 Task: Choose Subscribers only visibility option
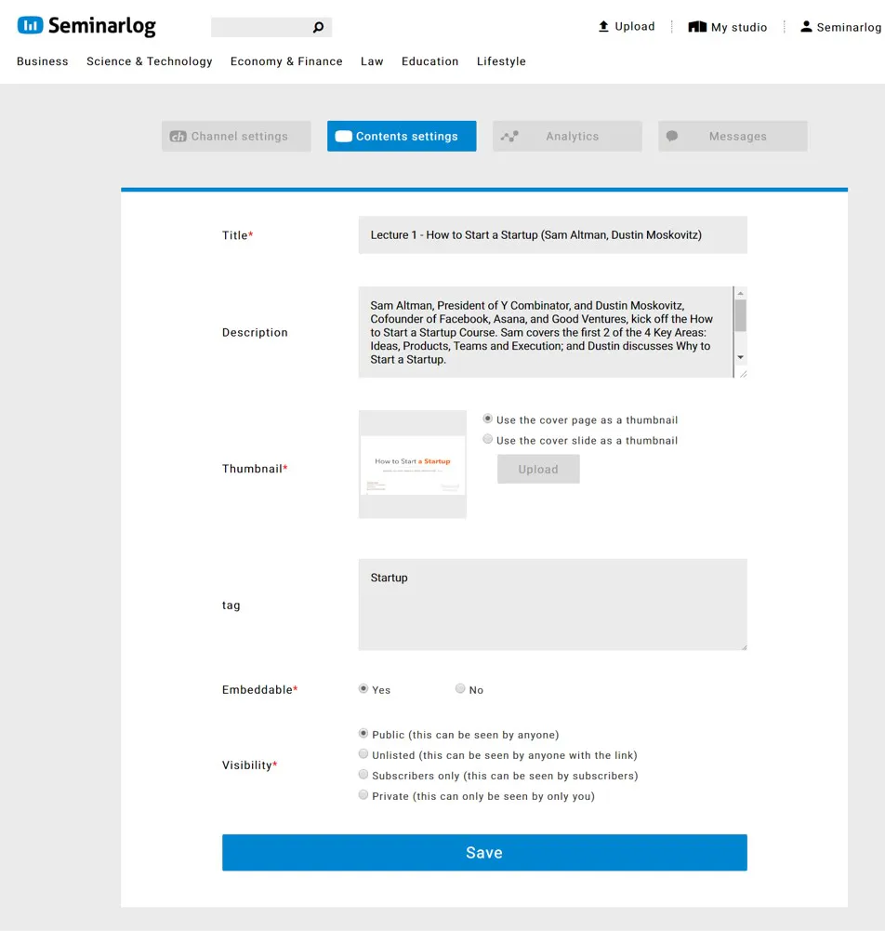click(x=363, y=775)
